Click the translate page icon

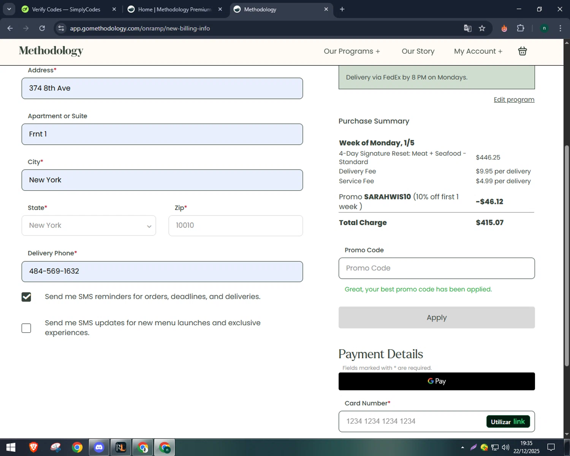click(468, 28)
